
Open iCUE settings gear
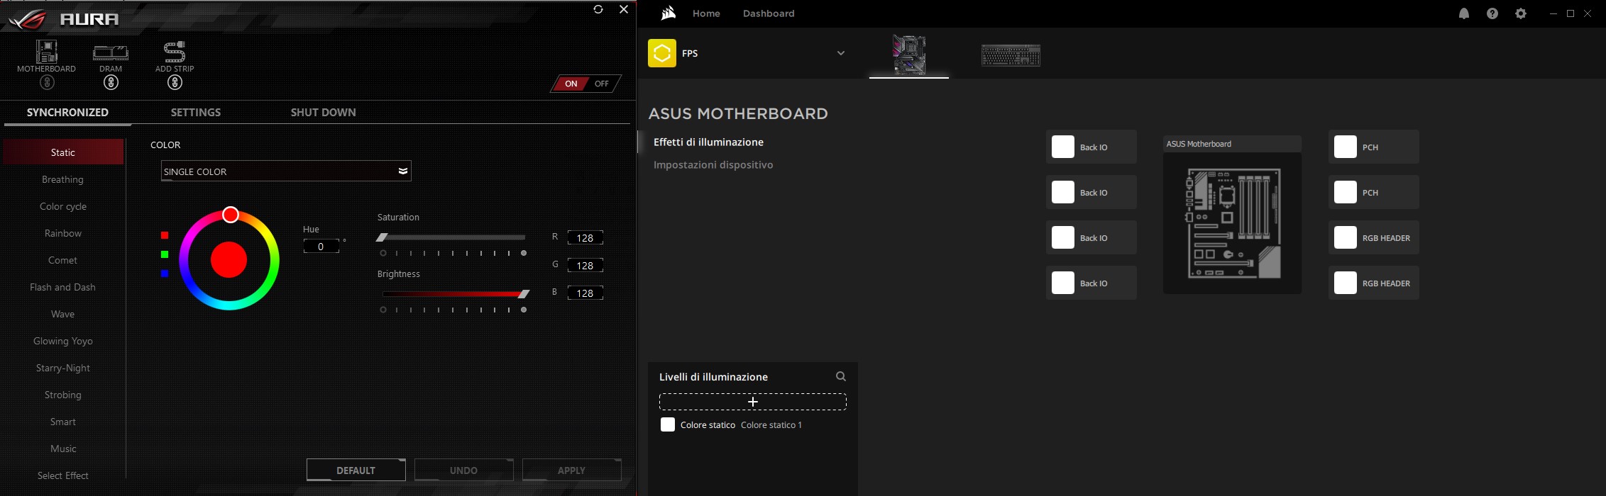click(1521, 13)
